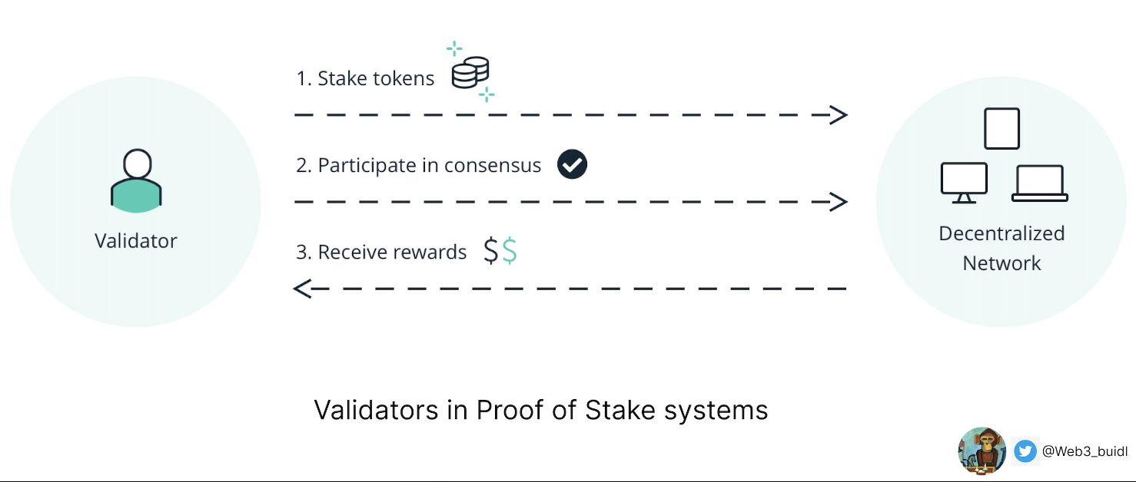Click the Decentralized Network label

(1001, 248)
